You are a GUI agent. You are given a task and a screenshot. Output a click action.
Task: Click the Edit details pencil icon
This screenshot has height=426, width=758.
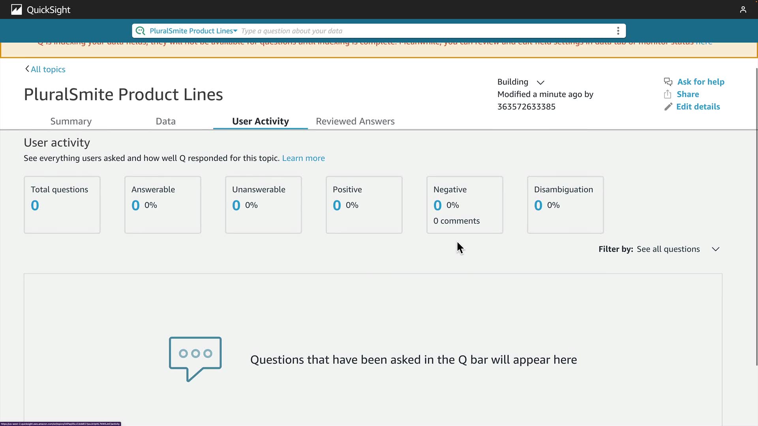pos(668,107)
